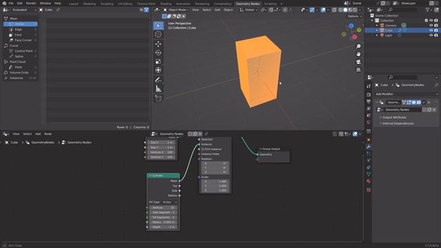Hide Camera in viewport via eye icon

click(x=431, y=25)
